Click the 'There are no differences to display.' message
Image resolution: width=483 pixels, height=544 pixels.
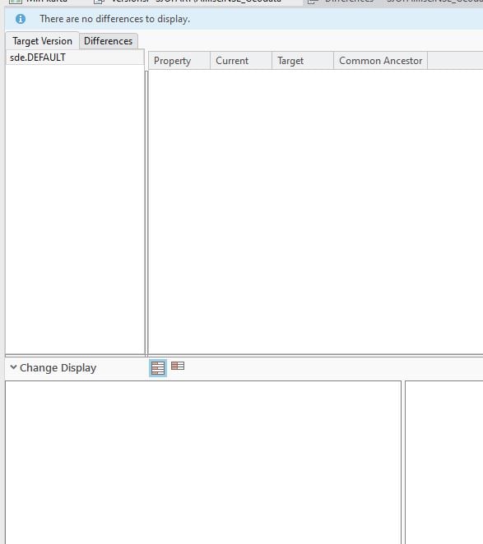tap(114, 19)
